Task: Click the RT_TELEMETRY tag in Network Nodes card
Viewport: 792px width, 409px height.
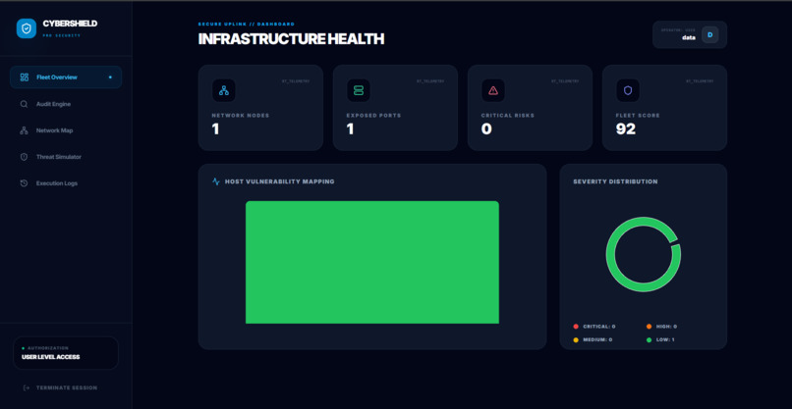Action: [296, 81]
